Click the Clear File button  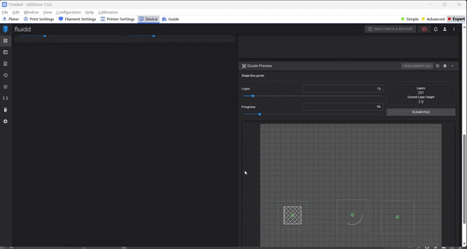coord(421,112)
